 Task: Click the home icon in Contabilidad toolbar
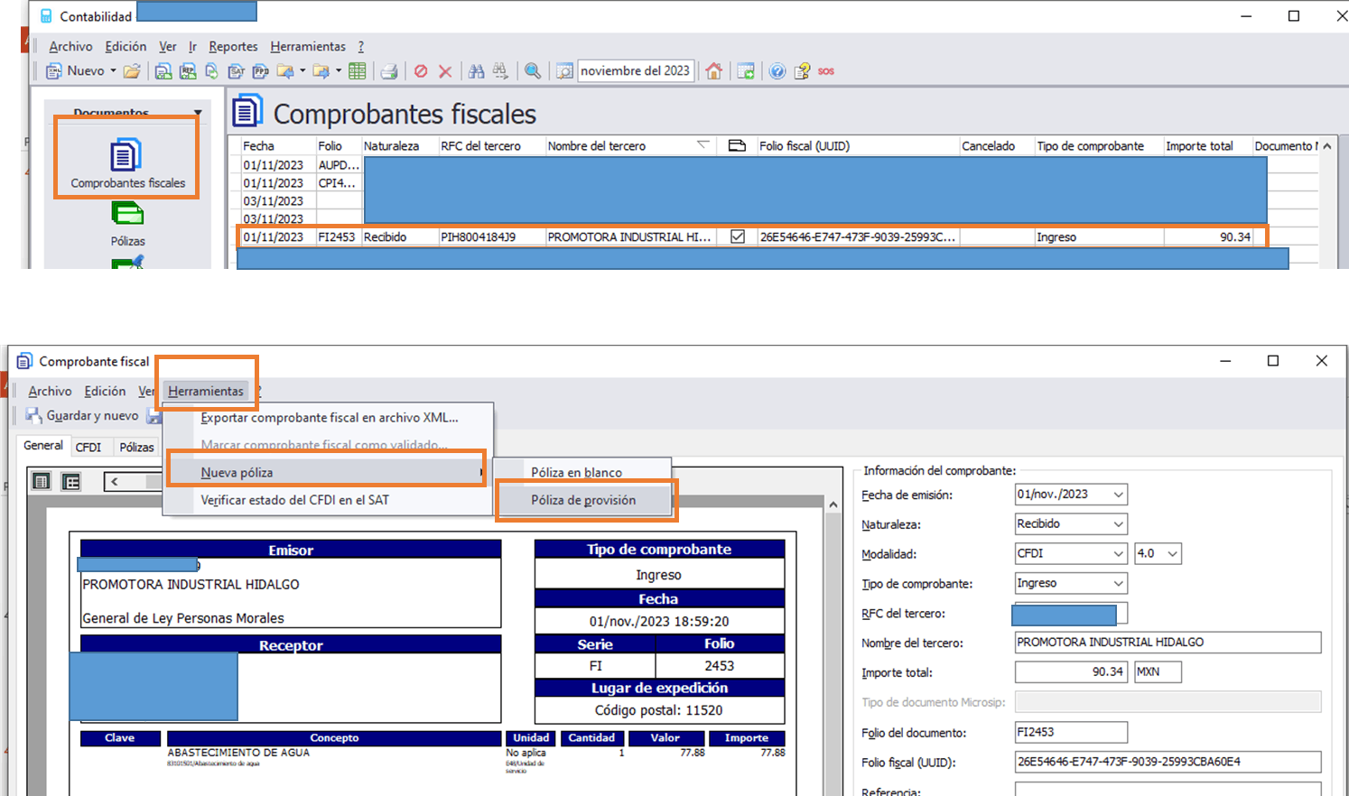pyautogui.click(x=714, y=71)
